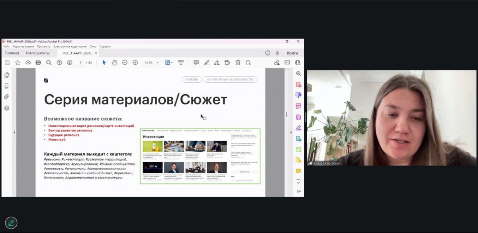Collapse the left navigation pane arrow

tap(14, 132)
